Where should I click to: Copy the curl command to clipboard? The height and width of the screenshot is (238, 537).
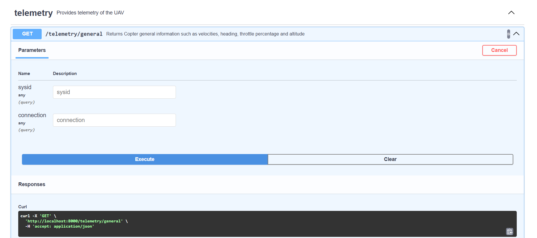tap(510, 231)
